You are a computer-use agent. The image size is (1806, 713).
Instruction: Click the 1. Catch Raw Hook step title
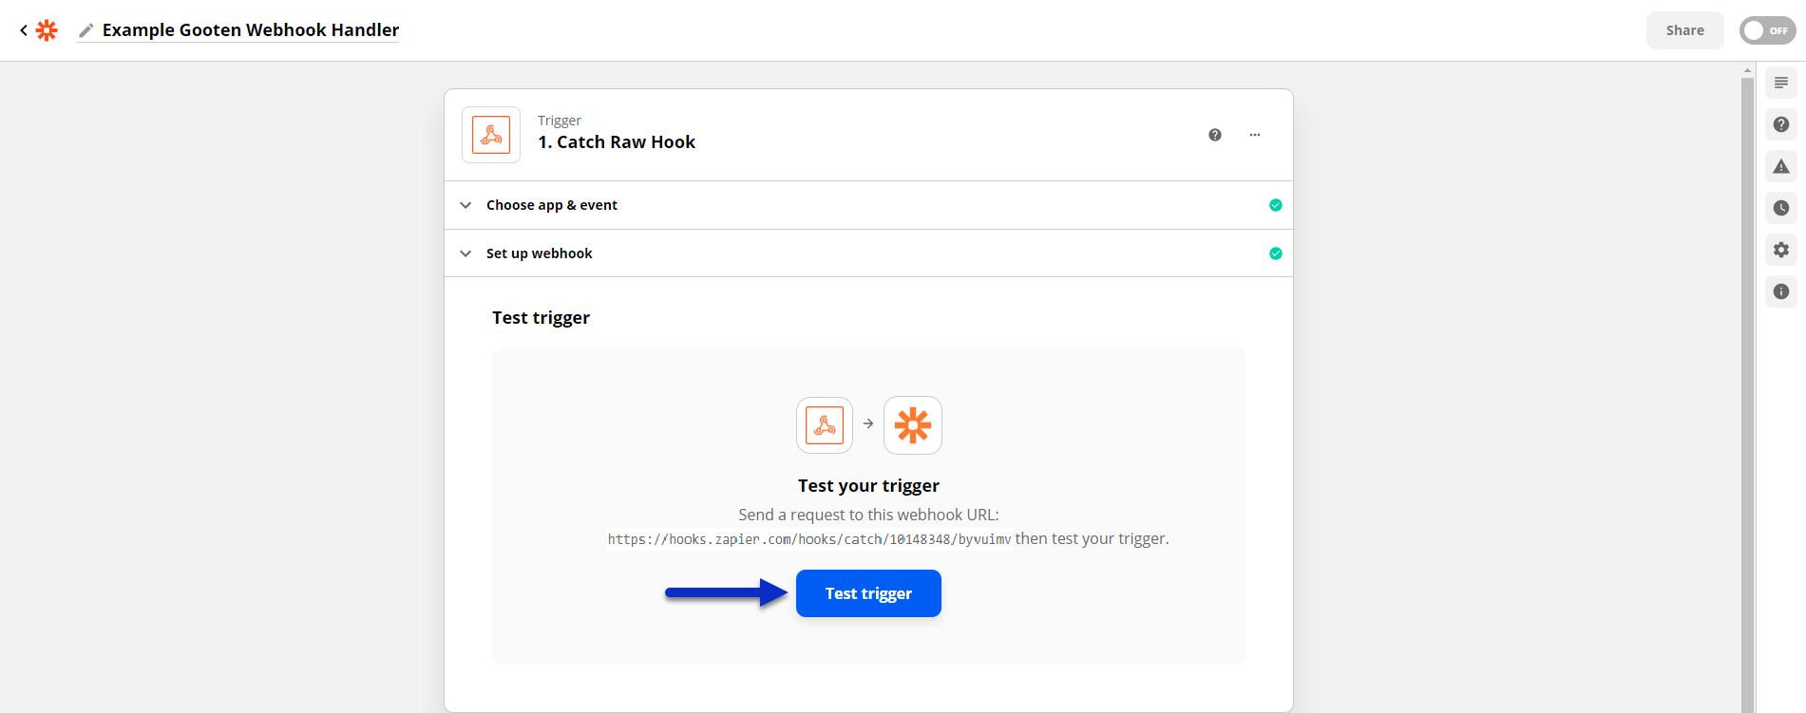coord(617,142)
